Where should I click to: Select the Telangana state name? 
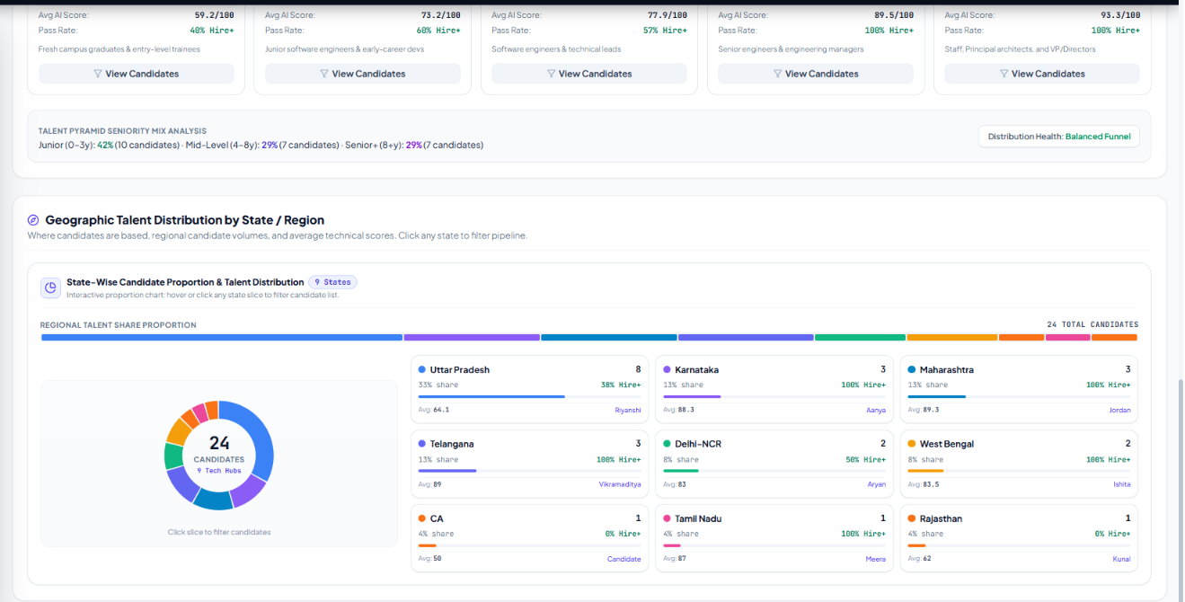pyautogui.click(x=452, y=444)
